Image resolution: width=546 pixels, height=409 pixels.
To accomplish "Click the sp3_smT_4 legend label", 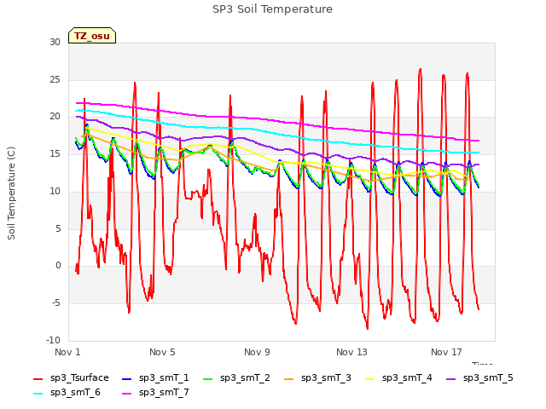I will [x=407, y=377].
